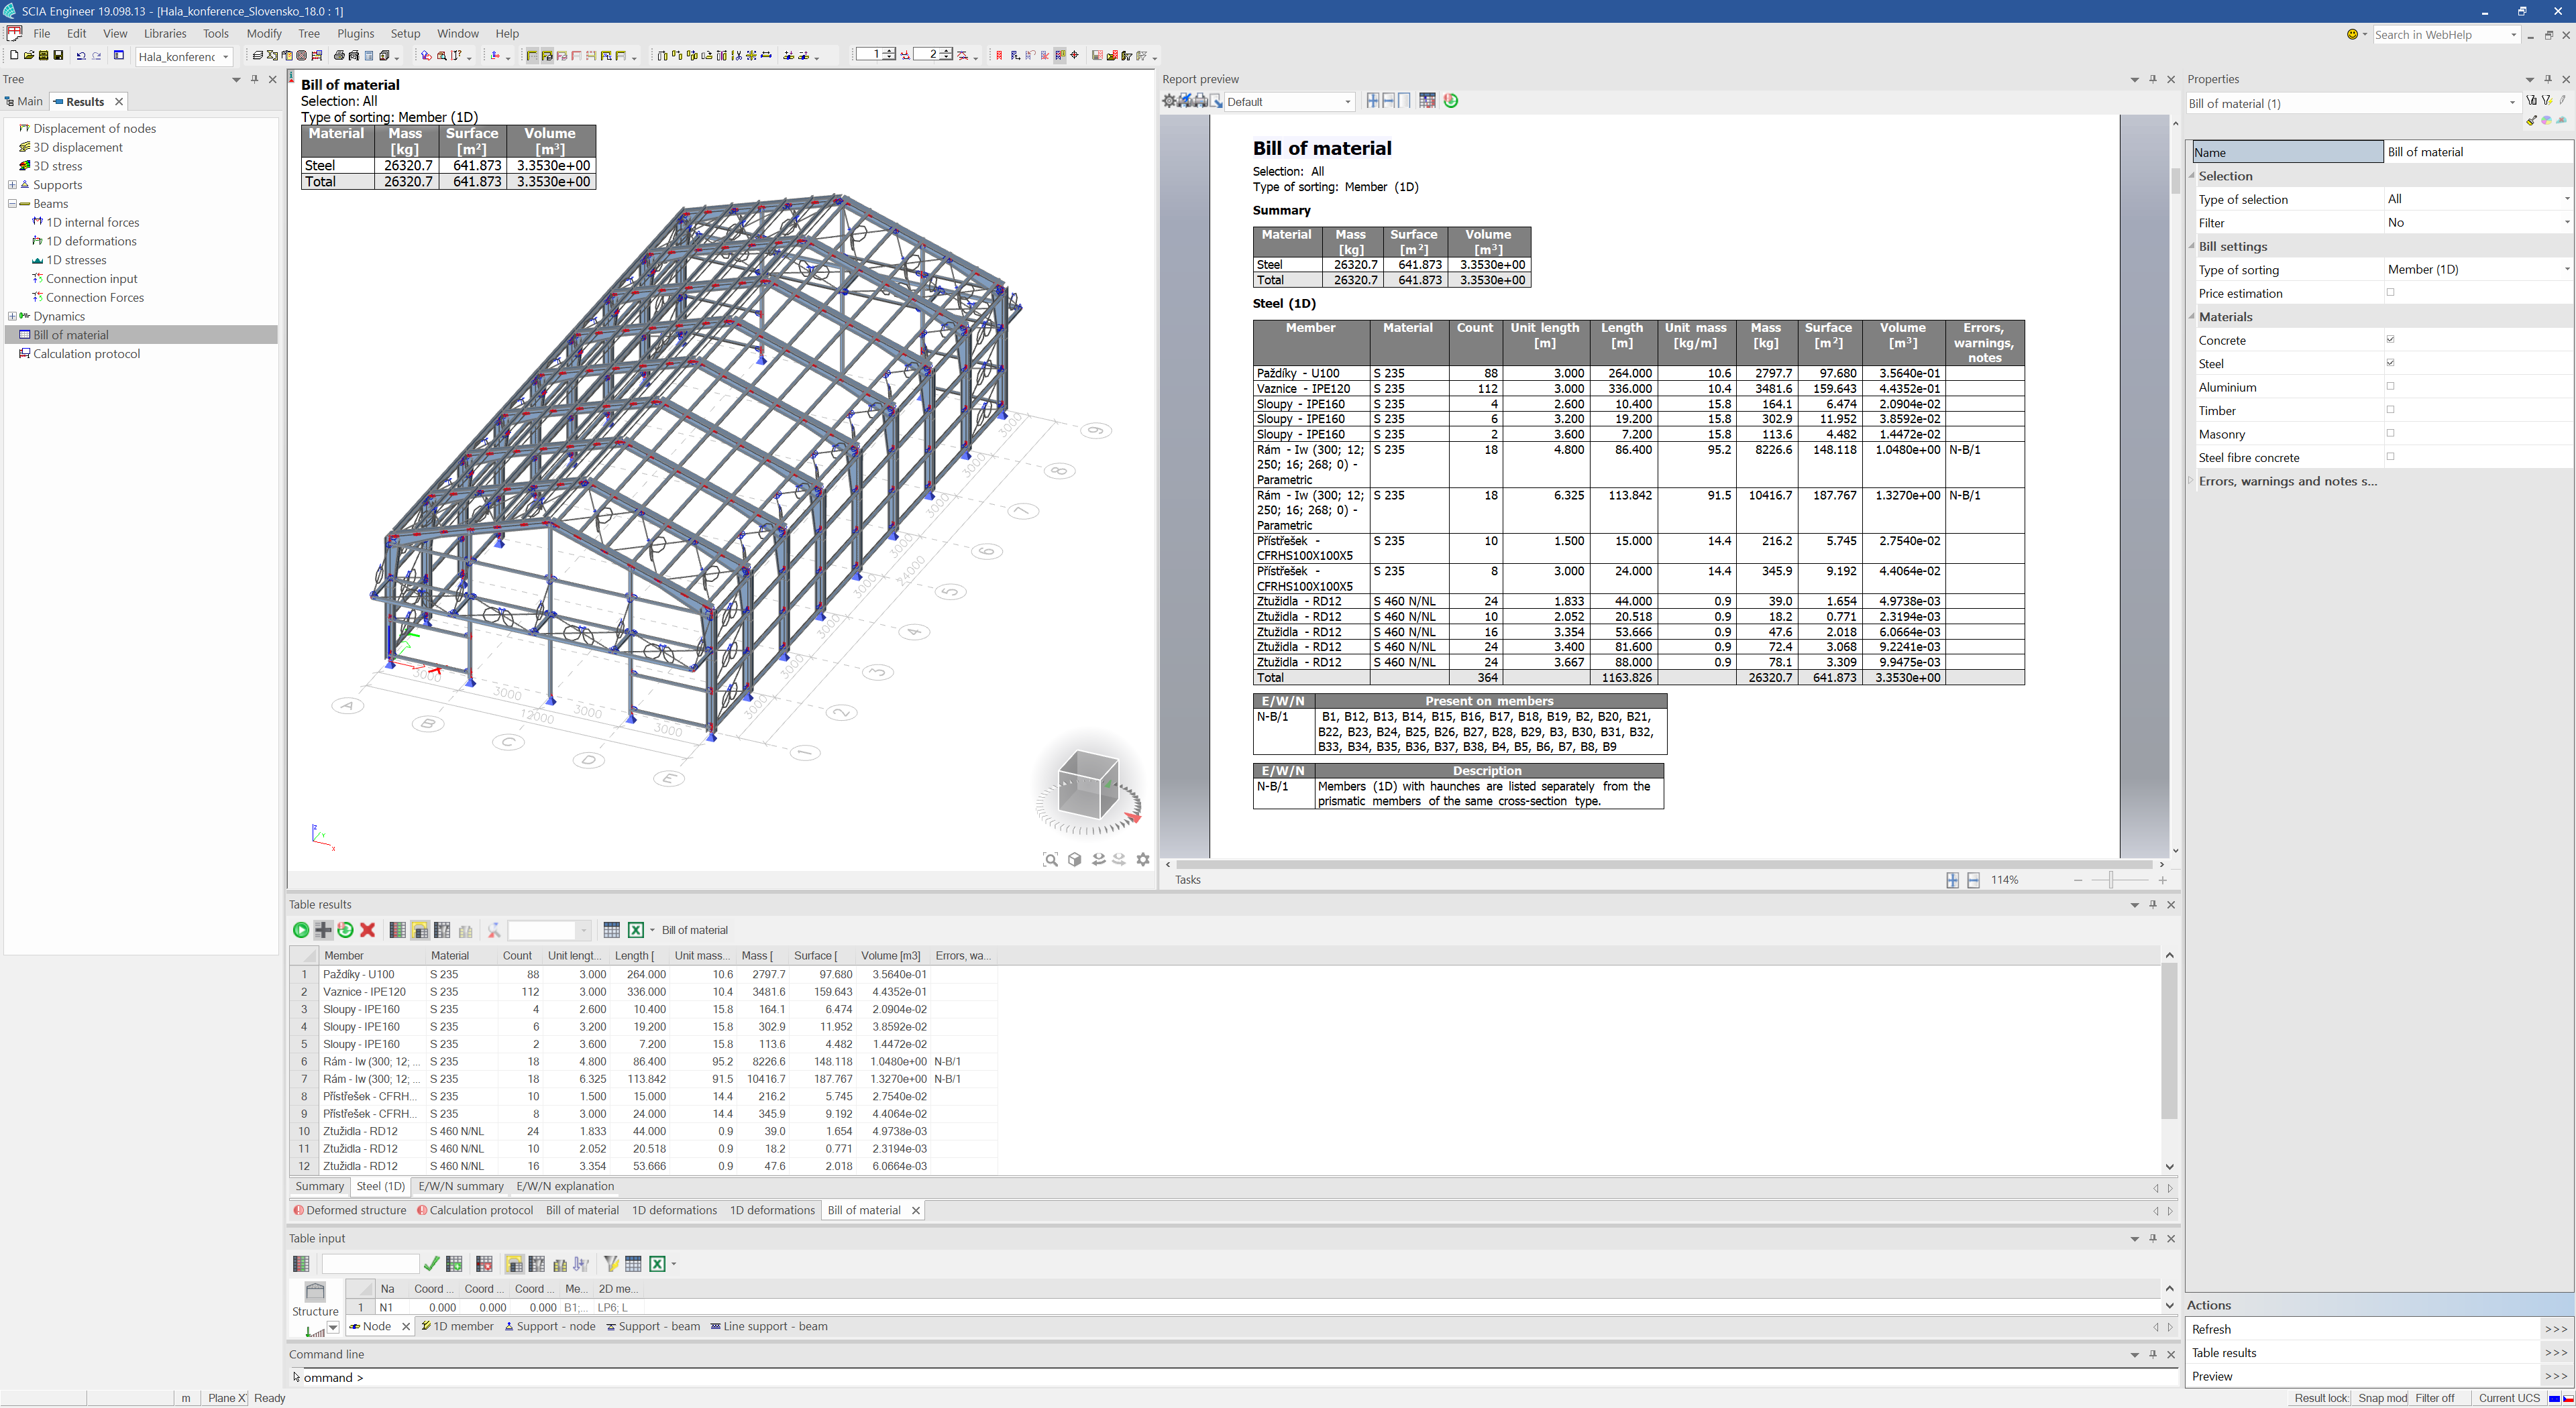Click the zoom-all magnifier icon in 3D view
2576x1408 pixels.
pos(1050,860)
